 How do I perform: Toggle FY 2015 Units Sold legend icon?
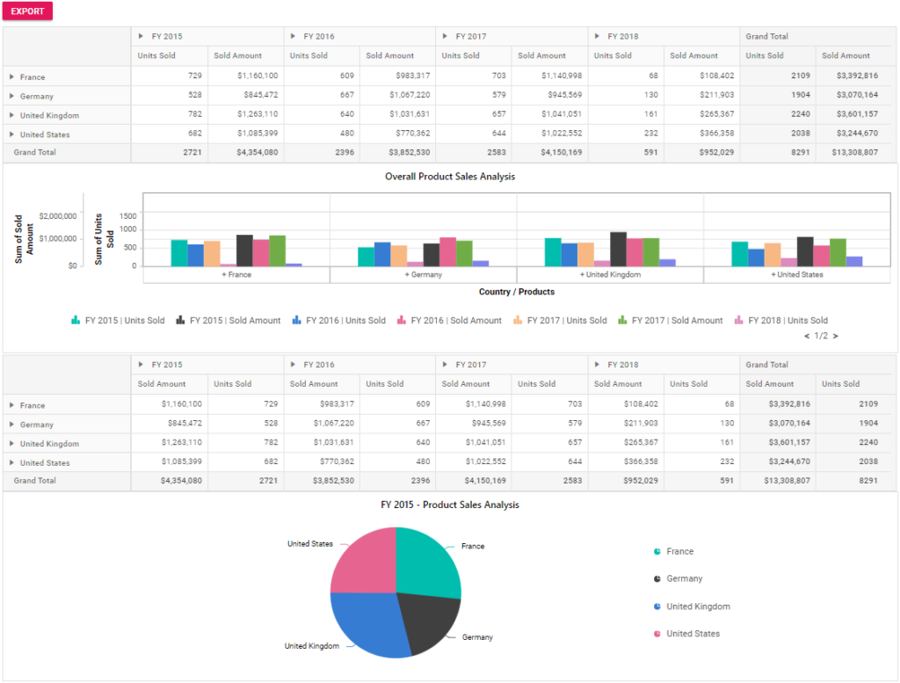point(76,321)
